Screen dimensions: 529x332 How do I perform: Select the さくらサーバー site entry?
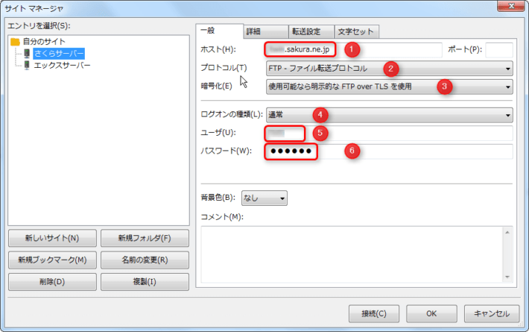pyautogui.click(x=59, y=54)
